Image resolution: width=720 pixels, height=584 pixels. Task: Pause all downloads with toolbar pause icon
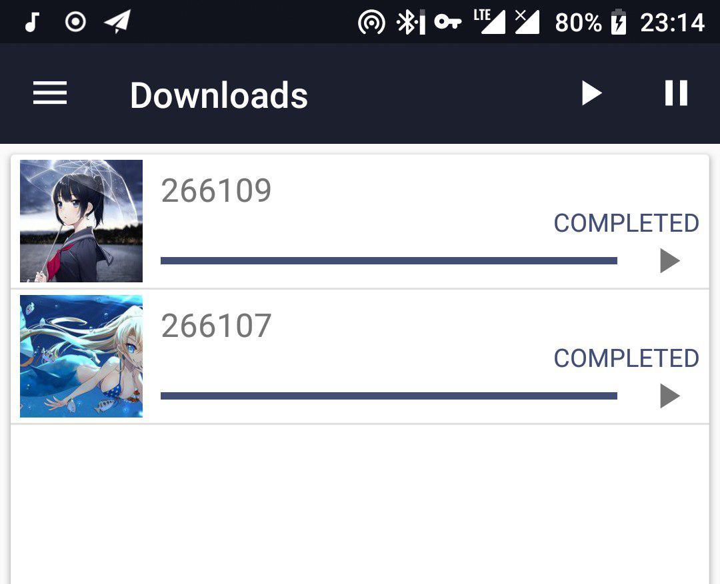(x=676, y=93)
